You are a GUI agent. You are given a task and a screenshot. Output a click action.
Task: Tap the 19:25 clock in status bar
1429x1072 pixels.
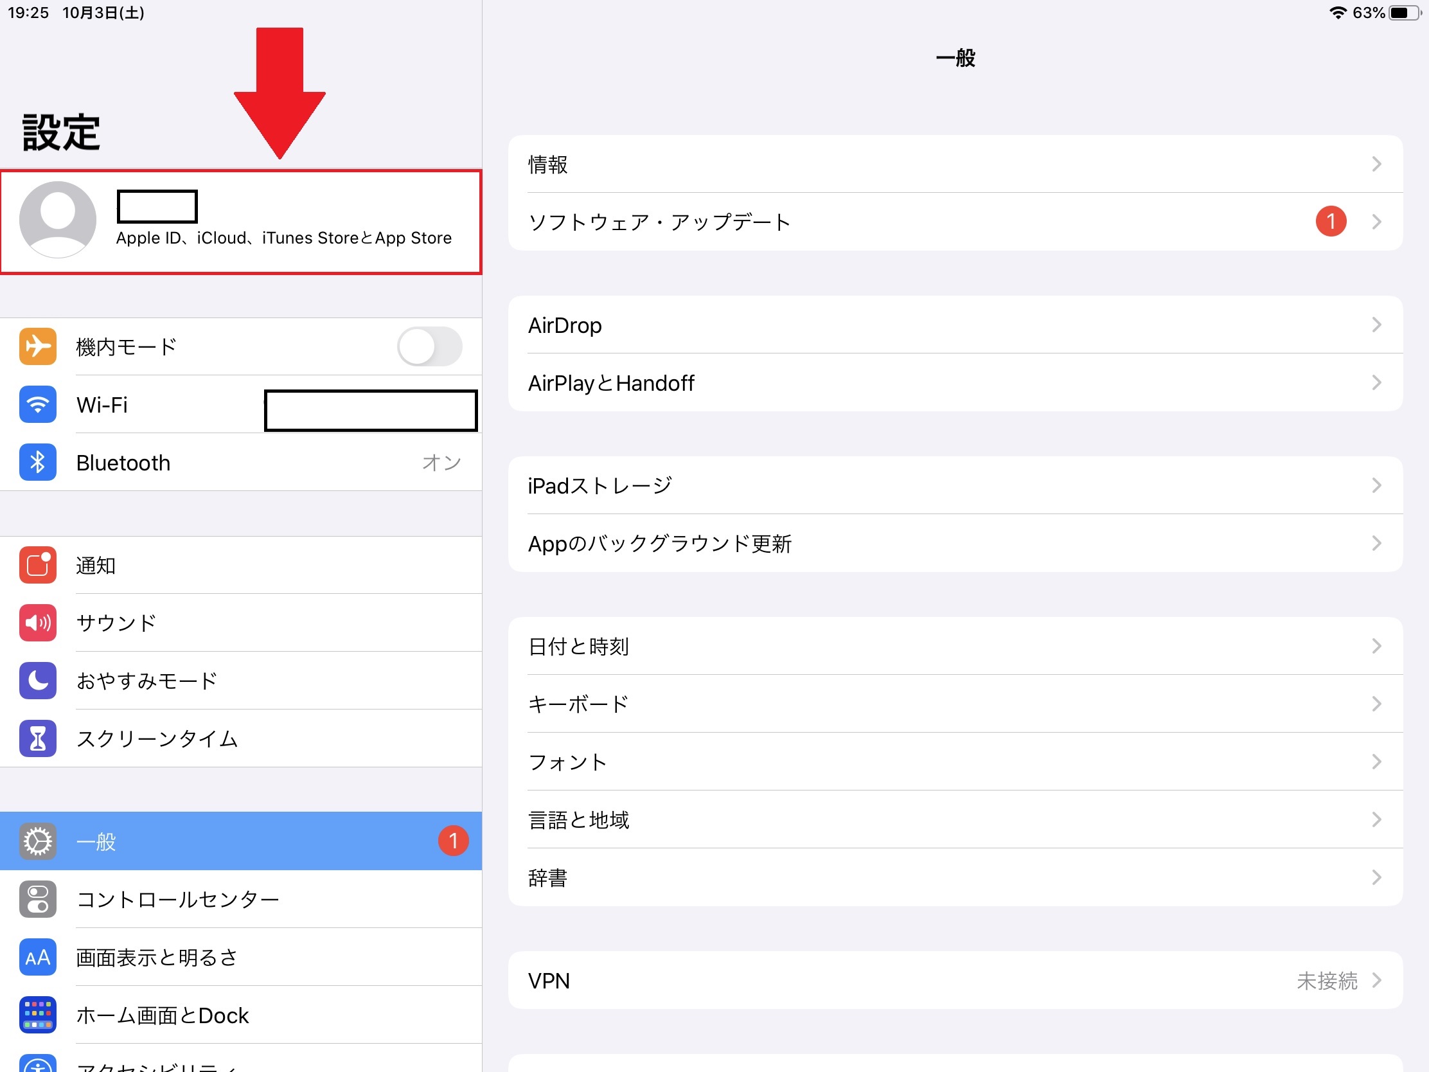[x=28, y=12]
